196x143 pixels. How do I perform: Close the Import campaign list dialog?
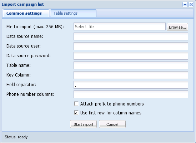click(x=191, y=5)
